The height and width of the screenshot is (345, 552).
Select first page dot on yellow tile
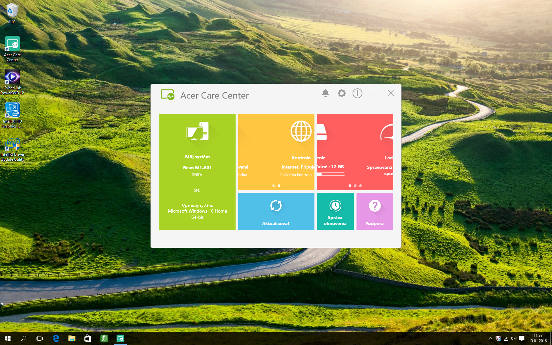(x=274, y=186)
